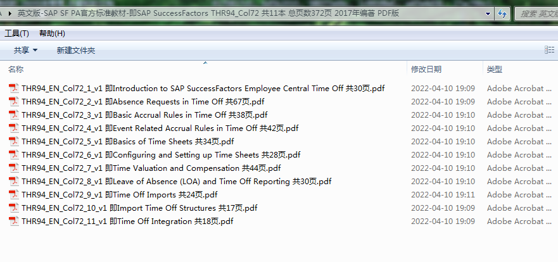Click PDF icon of Basic Accrual Rules file
Viewport: 558px width, 262px height.
click(14, 115)
